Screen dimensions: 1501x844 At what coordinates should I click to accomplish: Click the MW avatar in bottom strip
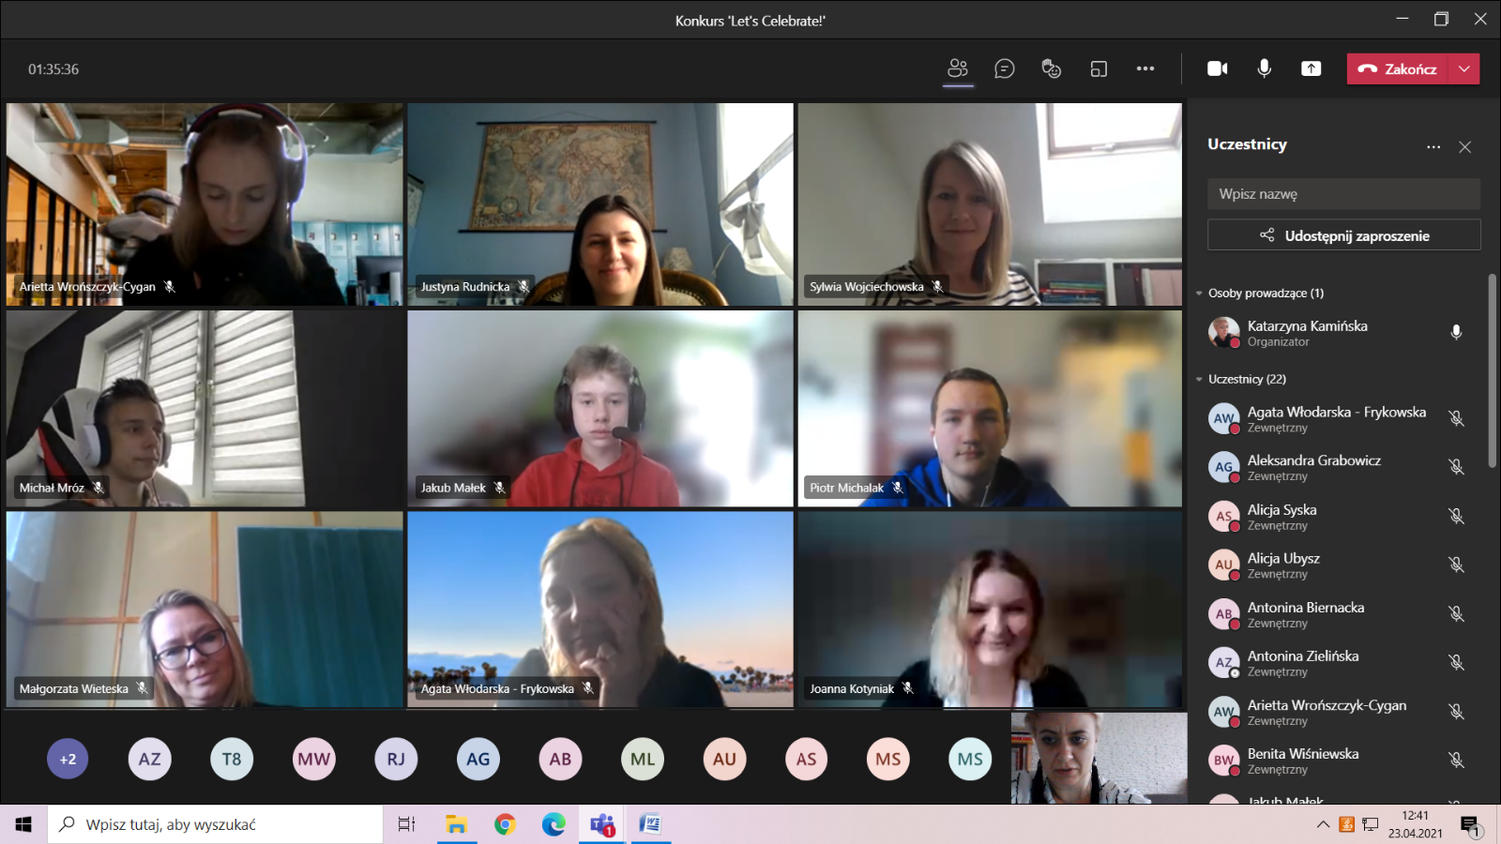[x=314, y=759]
